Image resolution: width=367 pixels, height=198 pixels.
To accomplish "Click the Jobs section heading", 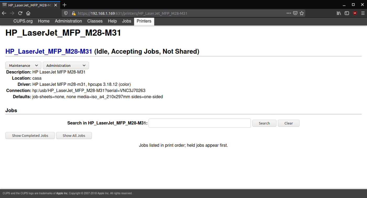I will point(11,111).
